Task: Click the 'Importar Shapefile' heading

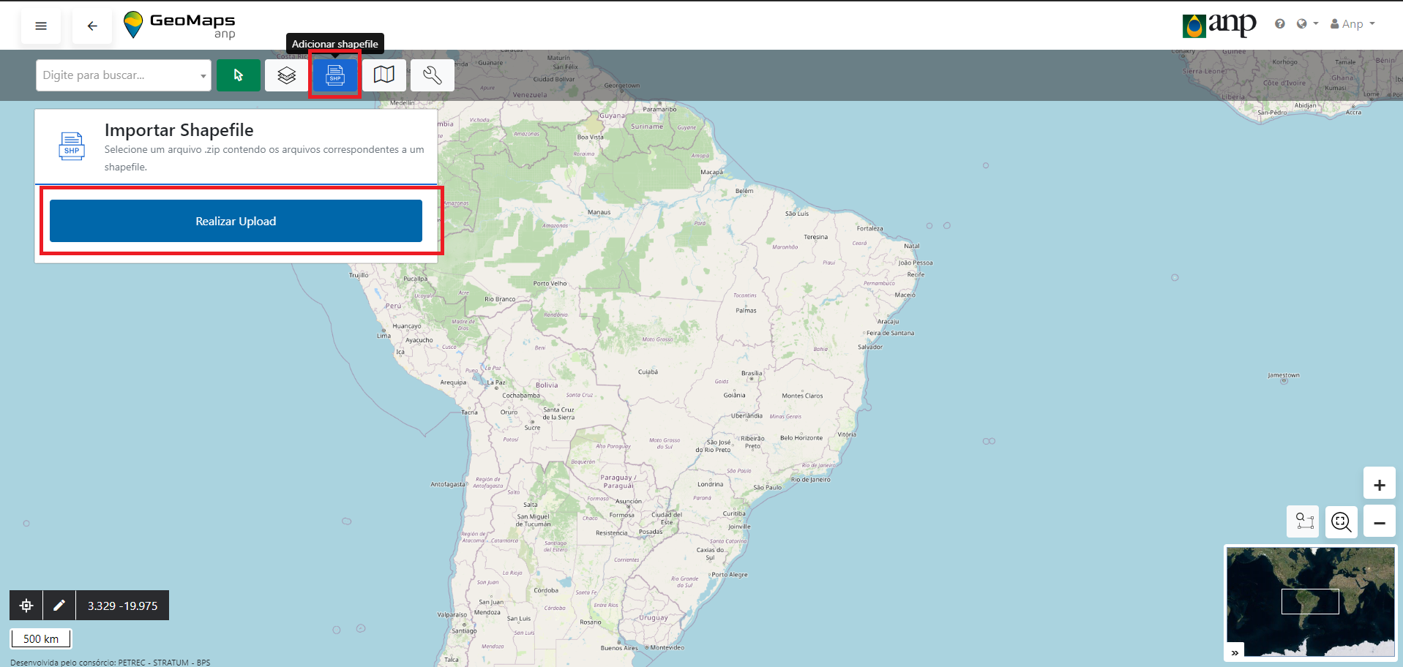Action: (x=179, y=130)
